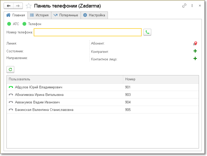Click the Номер телефона input field
Screen dimensions: 207x156
[88, 32]
